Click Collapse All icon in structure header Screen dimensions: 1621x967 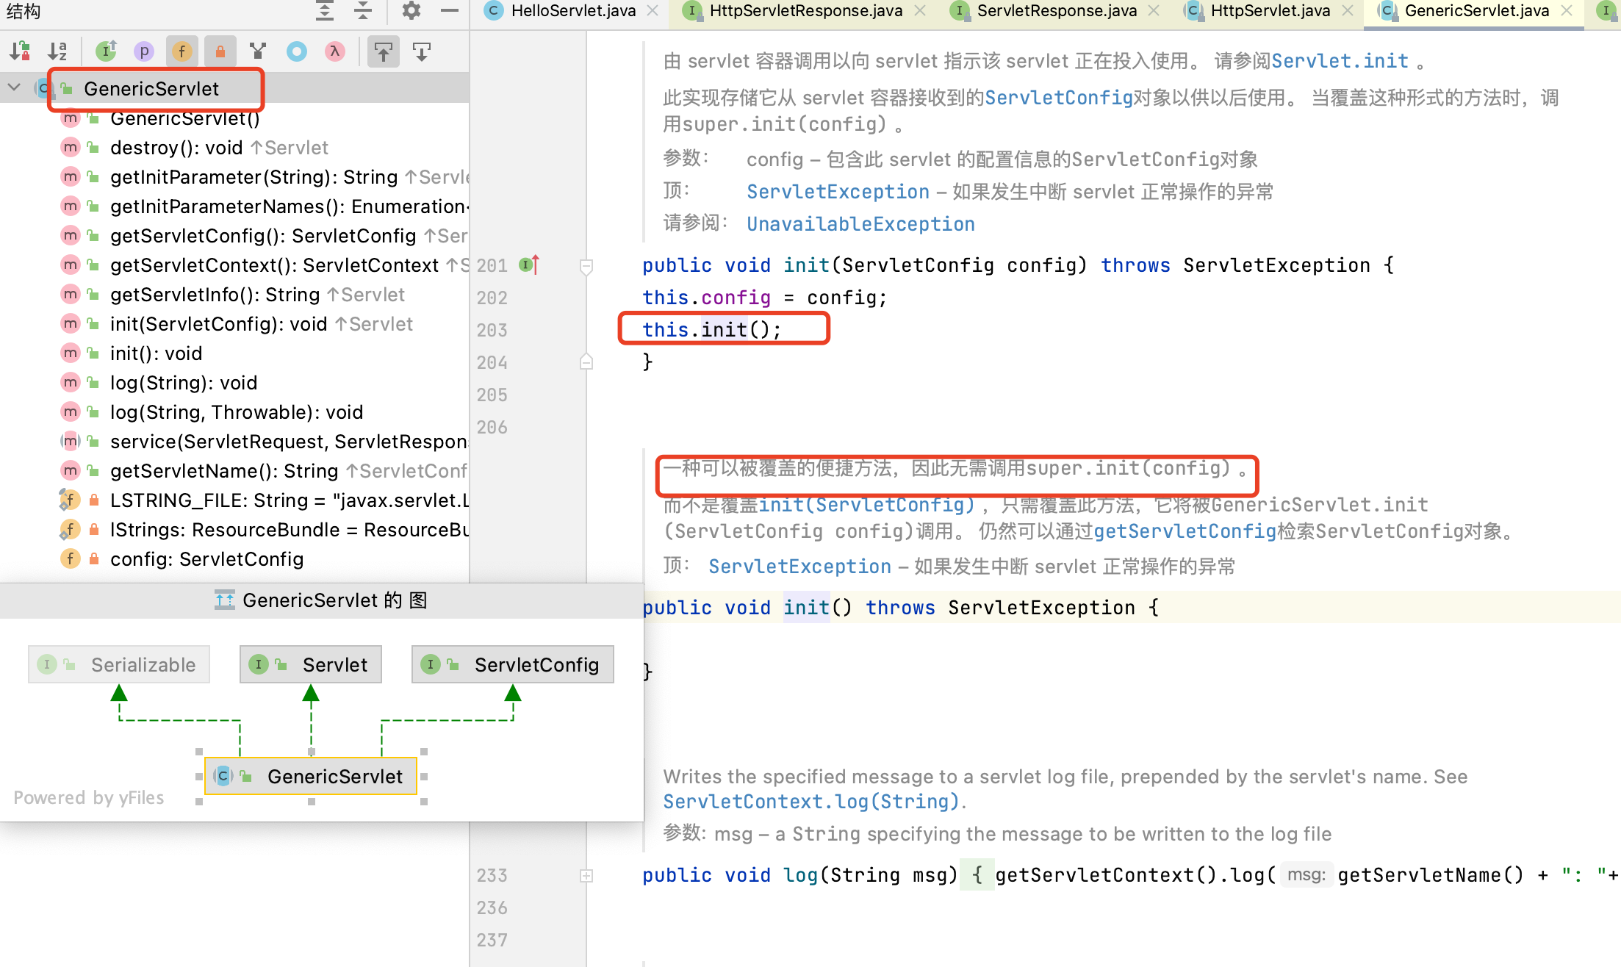pos(363,11)
